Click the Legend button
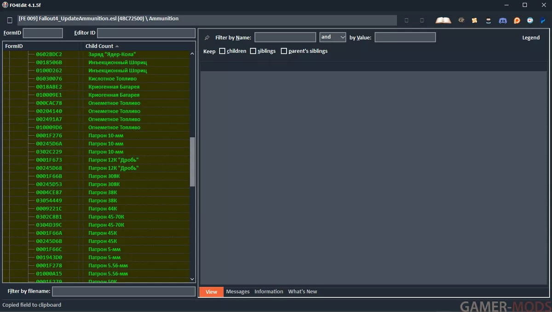This screenshot has height=312, width=552. pos(531,38)
